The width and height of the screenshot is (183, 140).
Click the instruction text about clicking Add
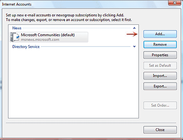(x=65, y=15)
